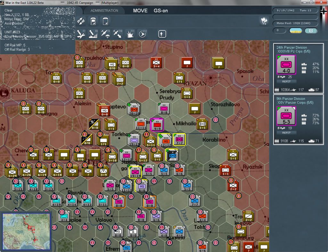
Task: Select the cyan 4=18 infantry counter
Action: pyautogui.click(x=33, y=185)
